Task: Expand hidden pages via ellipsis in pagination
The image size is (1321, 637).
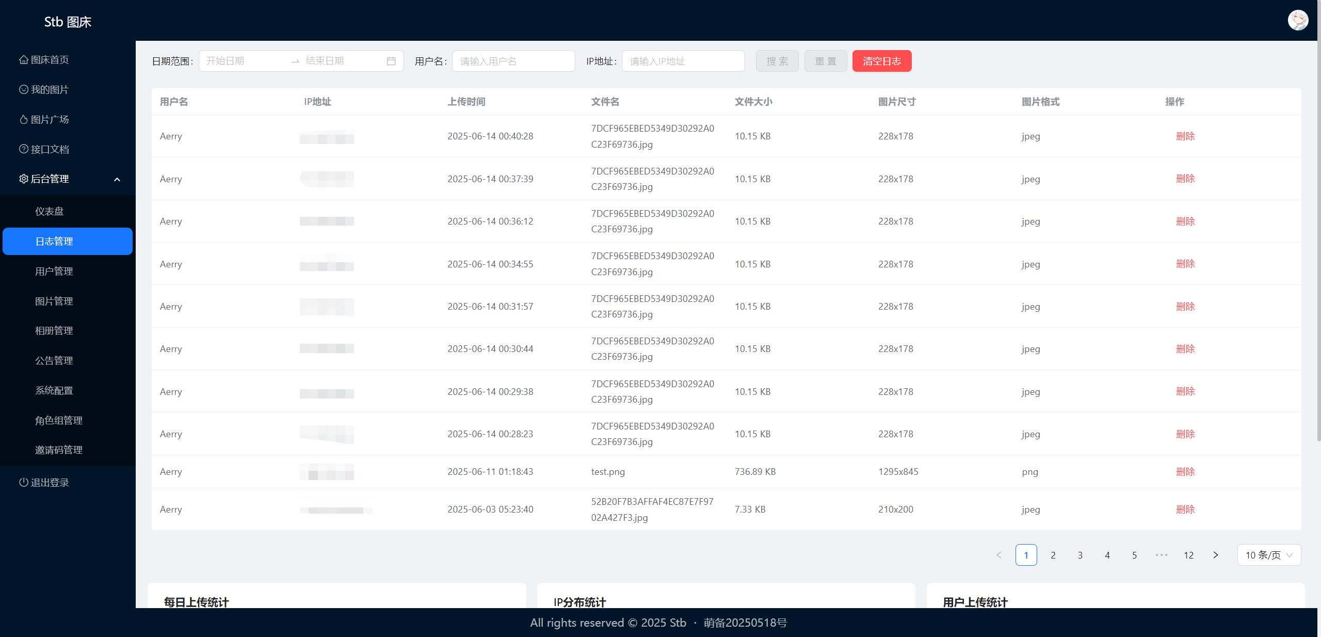Action: pyautogui.click(x=1161, y=555)
